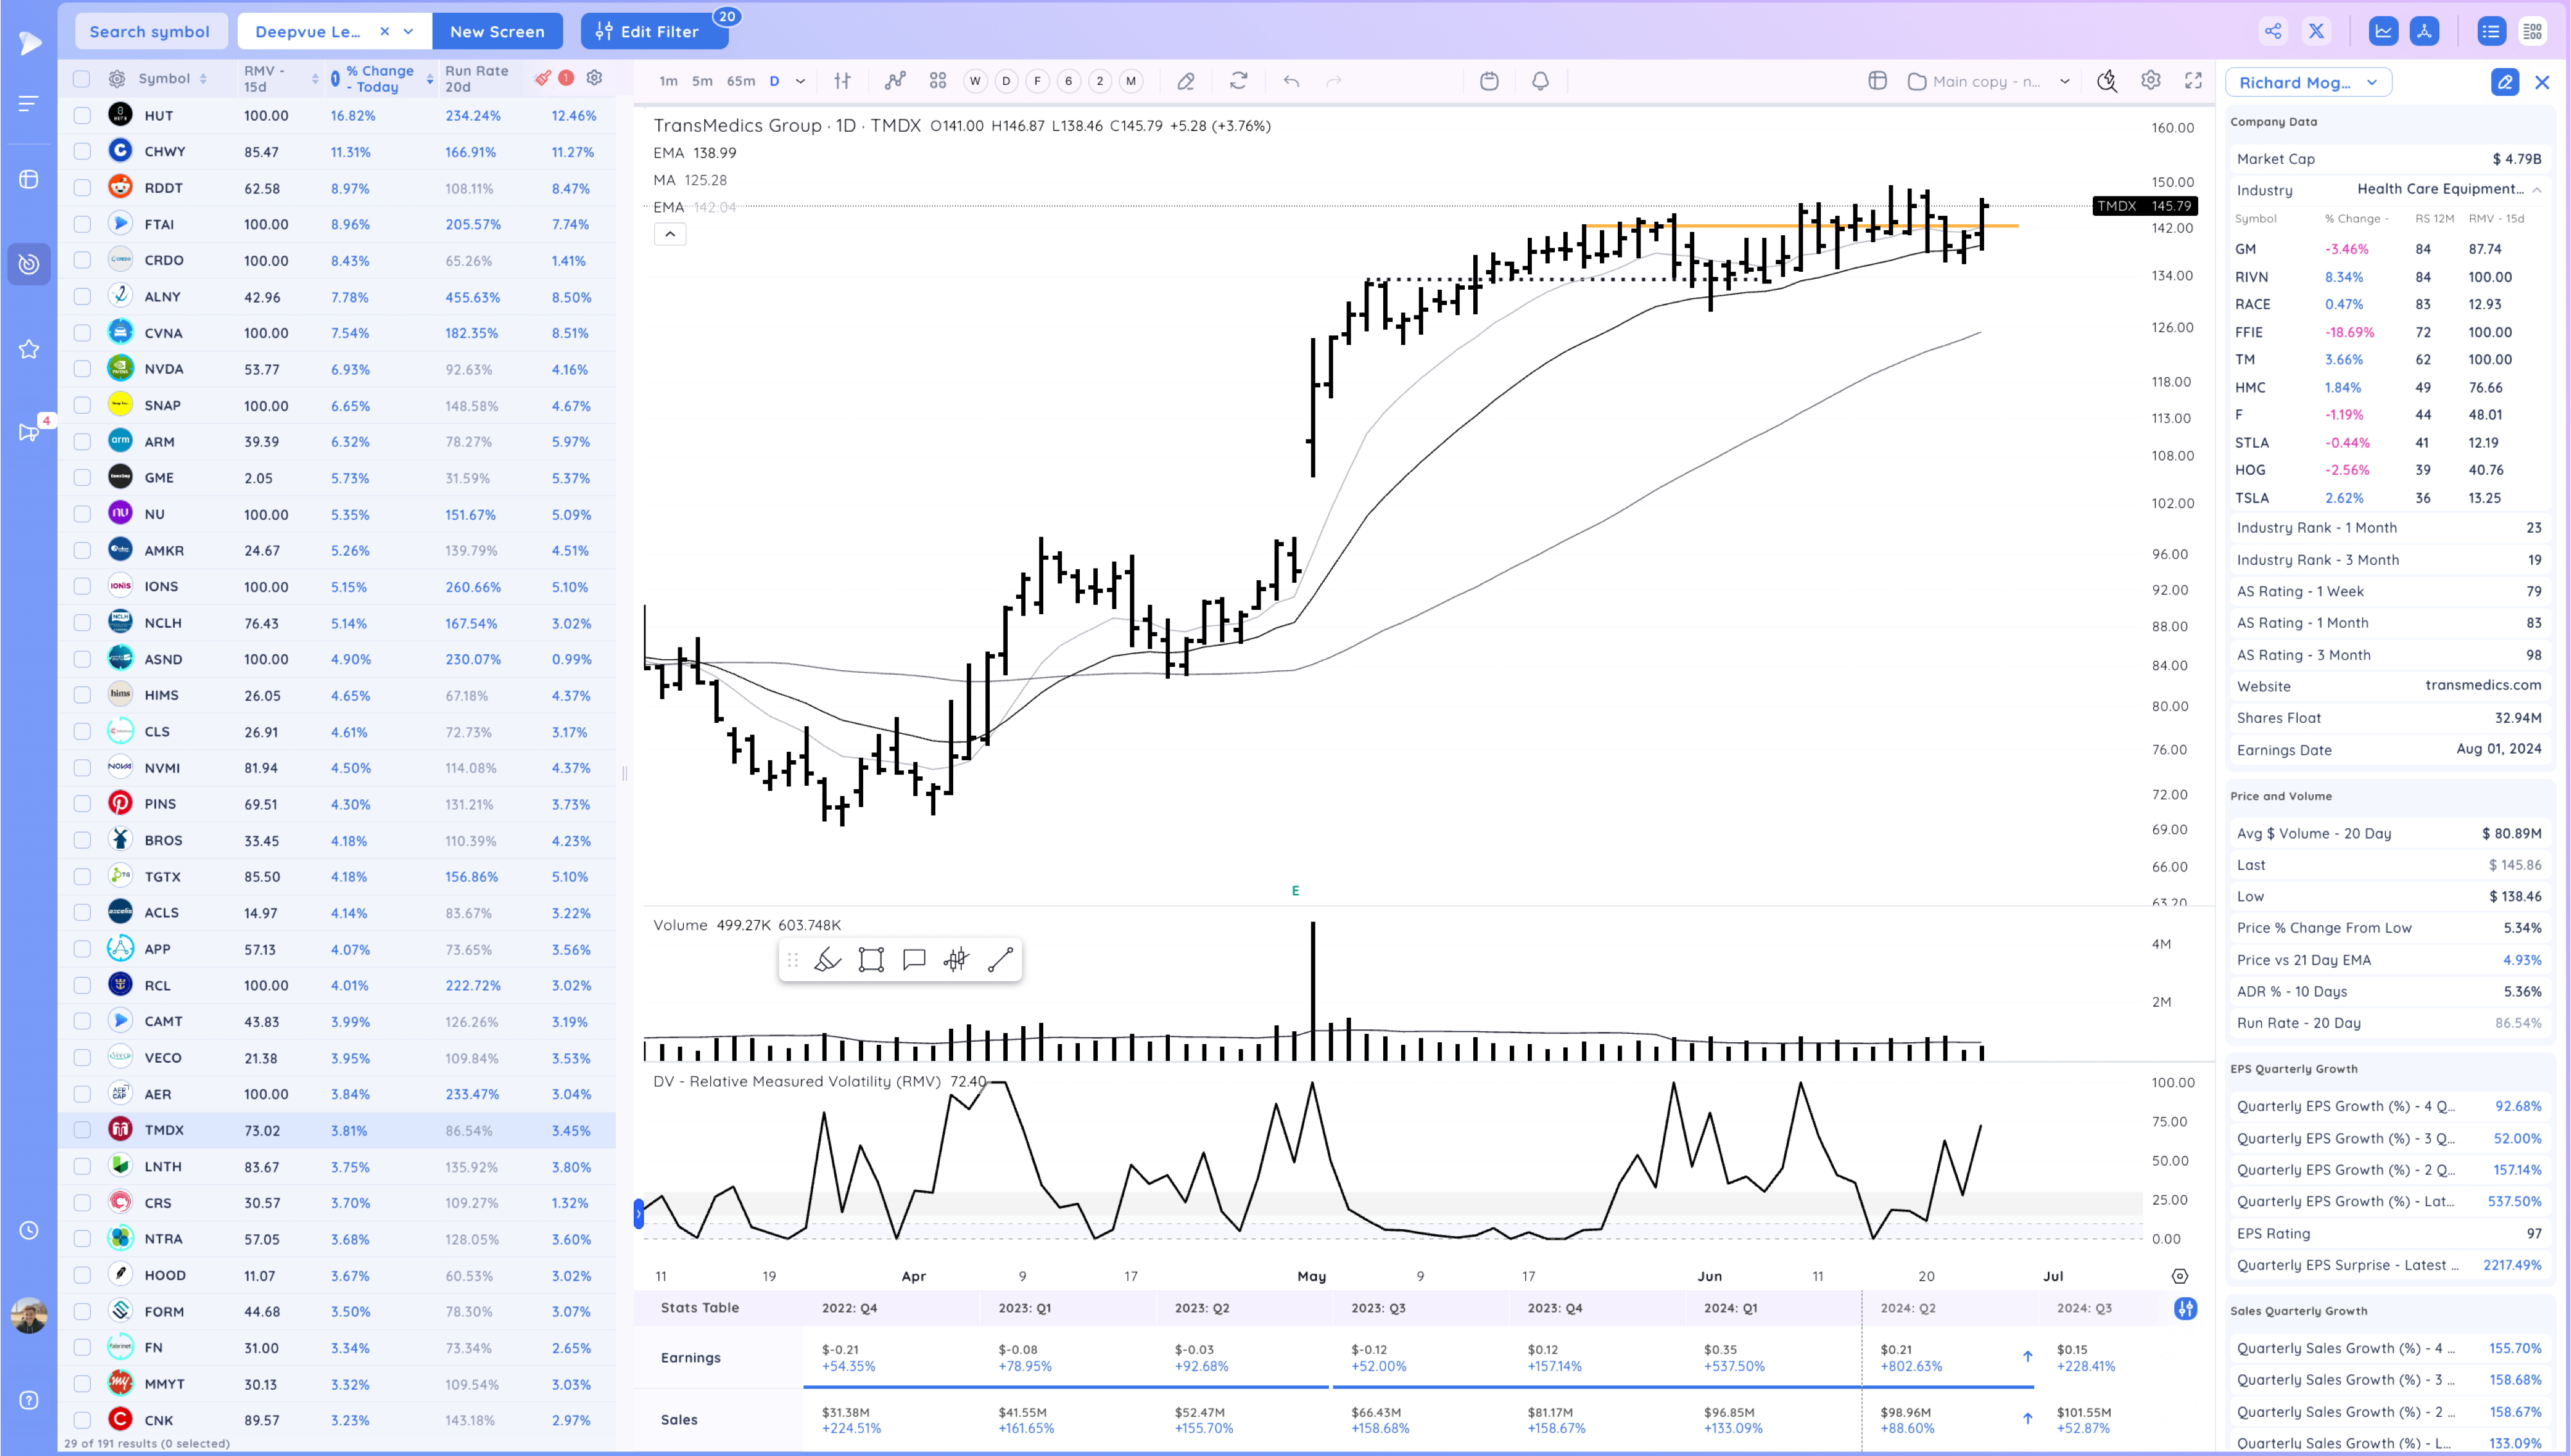Open the calendar icon in chart toolbar
This screenshot has height=1456, width=2571.
point(1489,81)
